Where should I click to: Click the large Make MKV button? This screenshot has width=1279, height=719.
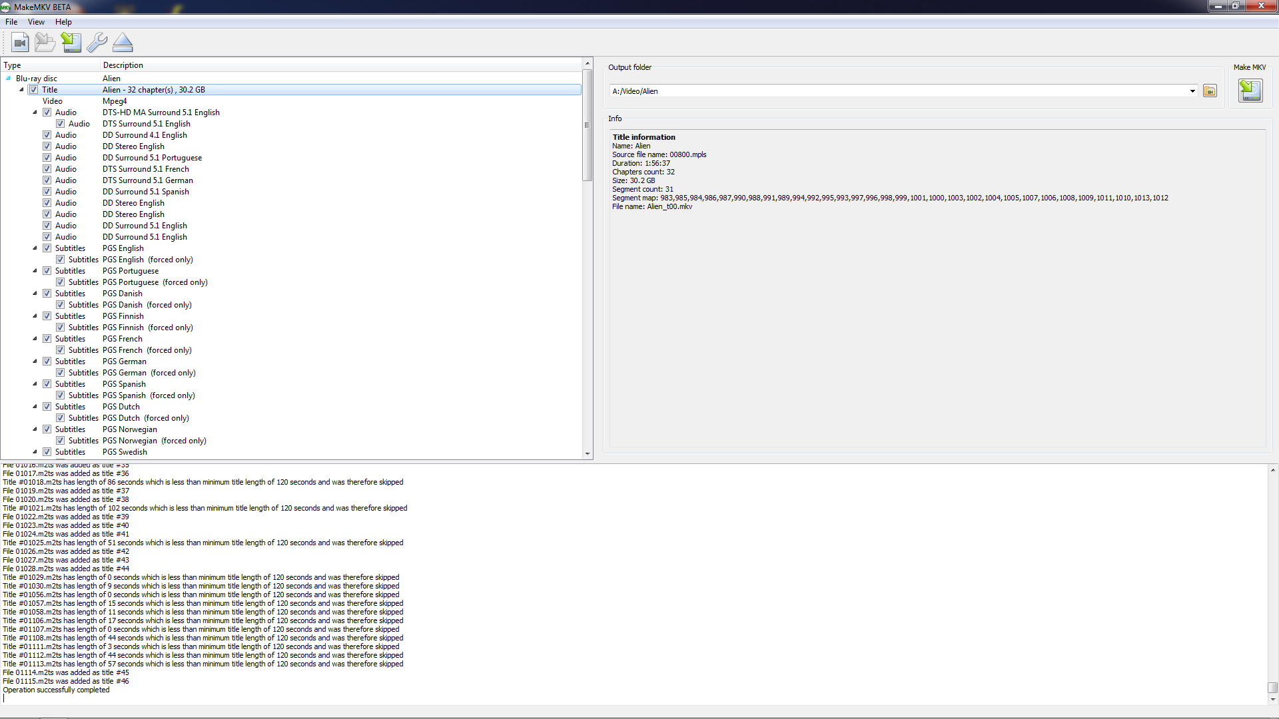(x=1250, y=91)
